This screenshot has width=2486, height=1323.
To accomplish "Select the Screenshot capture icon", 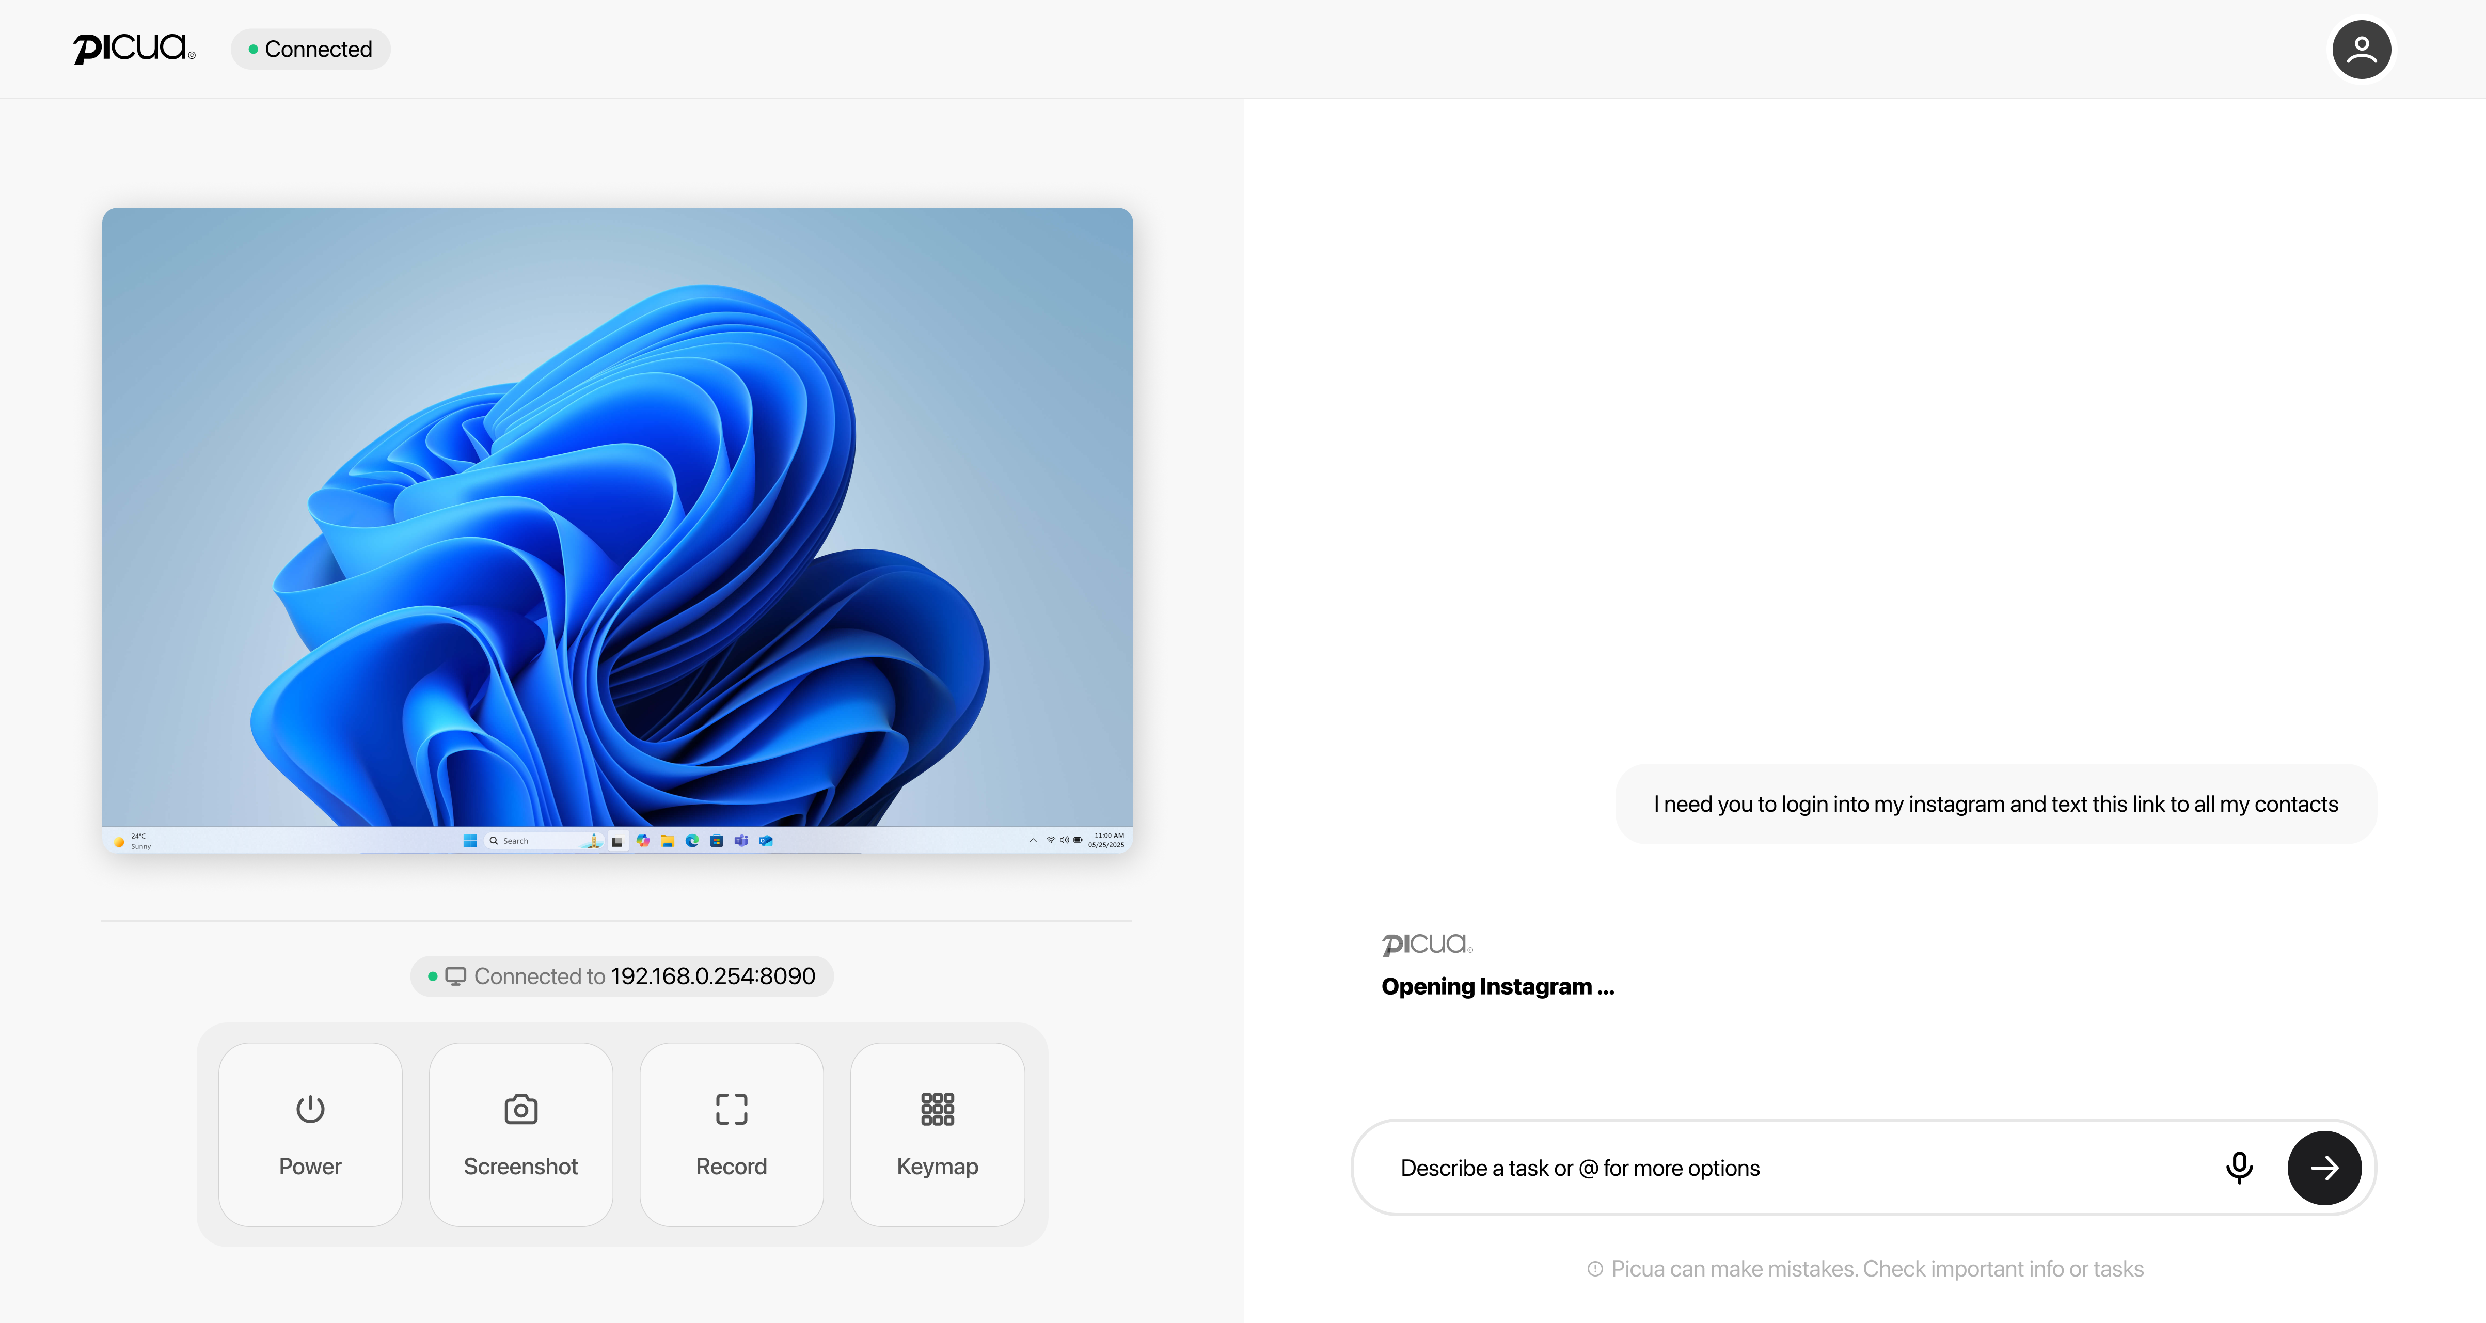I will click(520, 1109).
